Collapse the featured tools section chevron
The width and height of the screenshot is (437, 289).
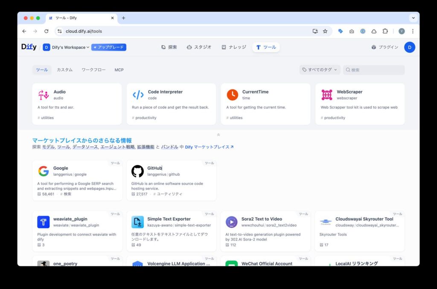(x=218, y=134)
